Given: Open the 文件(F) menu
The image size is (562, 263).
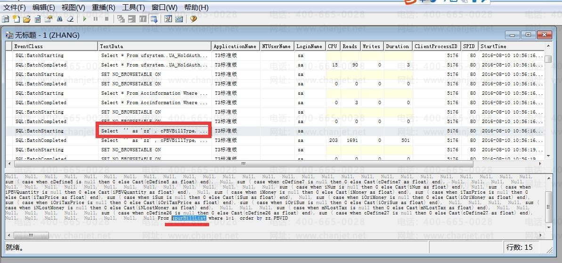Looking at the screenshot, I should coord(15,7).
